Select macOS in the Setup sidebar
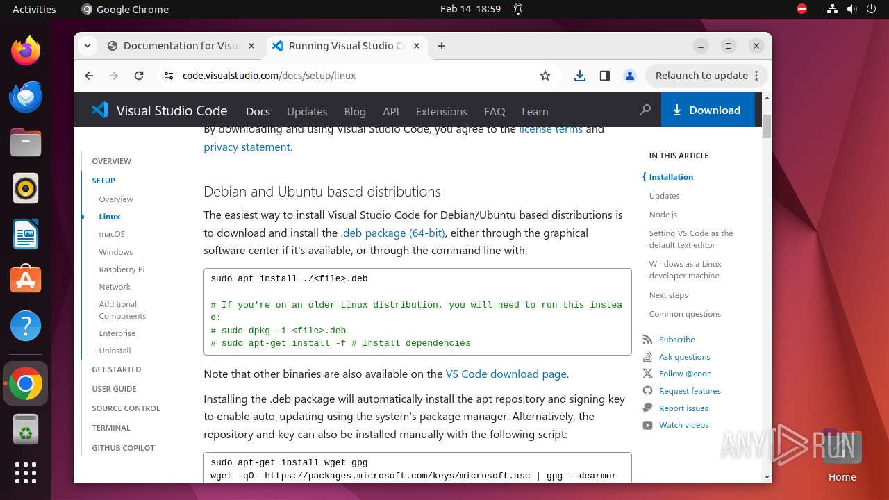This screenshot has height=500, width=889. [112, 234]
